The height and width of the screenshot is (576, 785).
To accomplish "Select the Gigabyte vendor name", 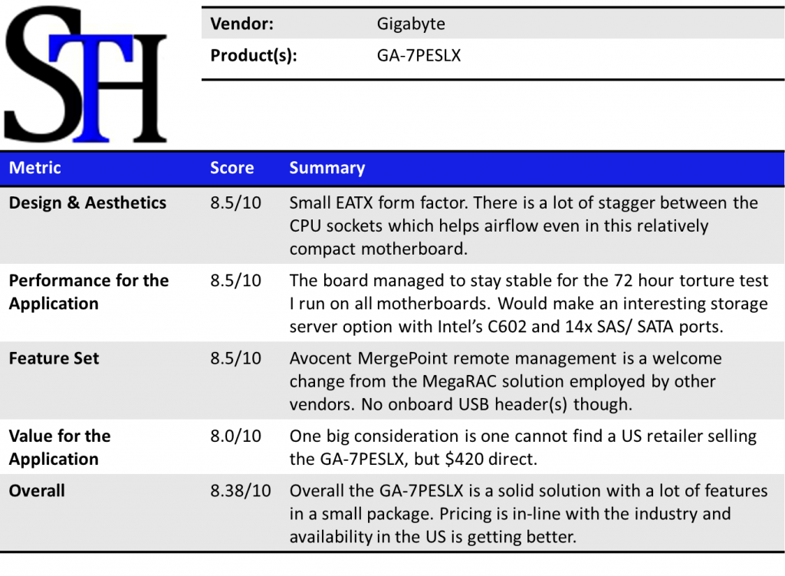I will pos(410,24).
